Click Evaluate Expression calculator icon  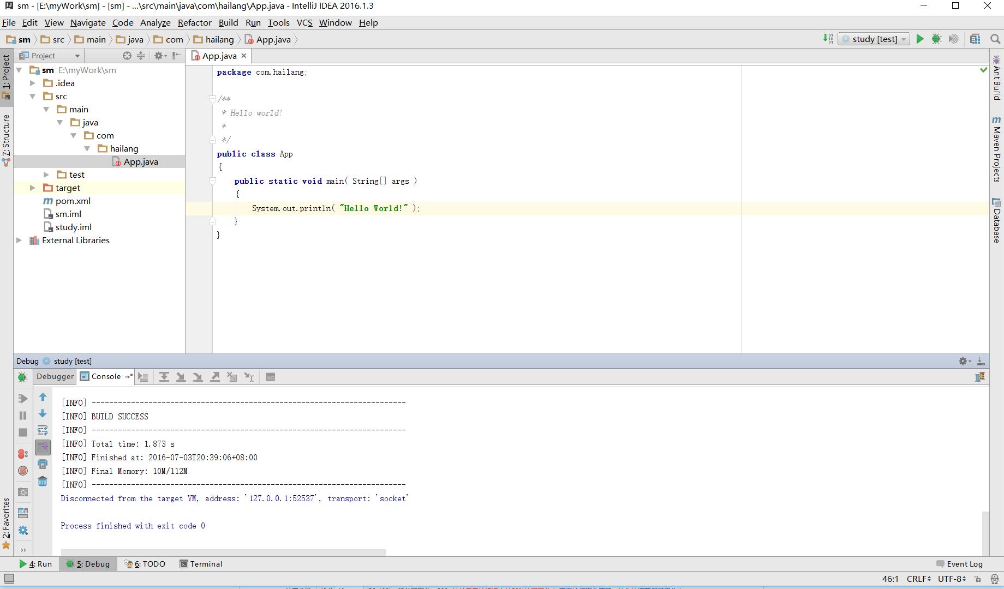pos(270,377)
